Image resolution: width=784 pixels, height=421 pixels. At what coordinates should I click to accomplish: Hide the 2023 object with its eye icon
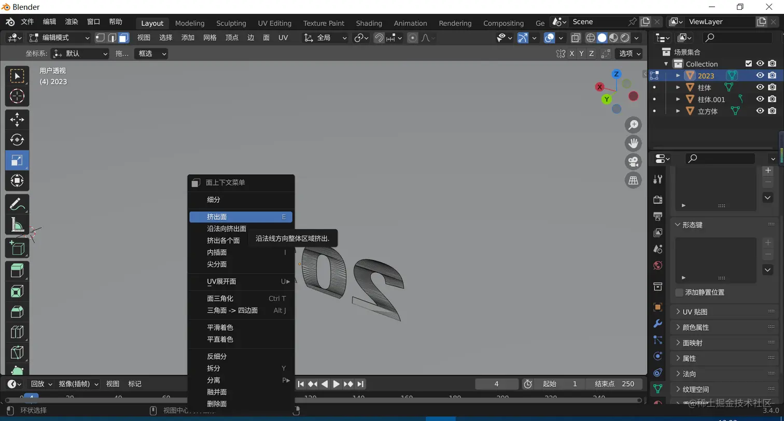point(760,76)
